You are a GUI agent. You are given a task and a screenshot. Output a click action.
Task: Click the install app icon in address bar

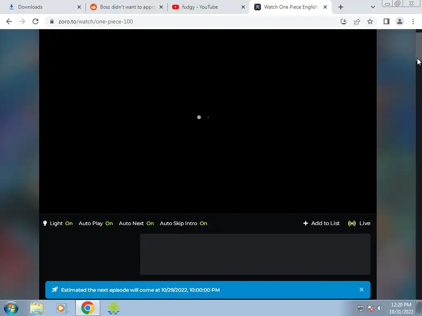343,21
